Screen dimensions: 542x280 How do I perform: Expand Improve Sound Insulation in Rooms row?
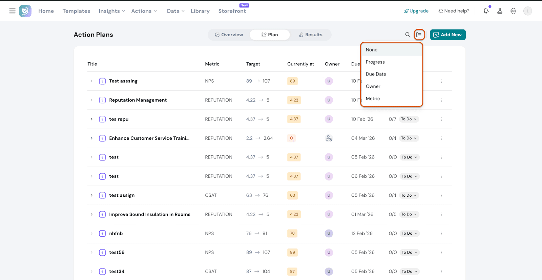click(x=91, y=214)
